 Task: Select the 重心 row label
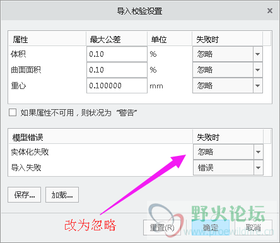(x=18, y=86)
